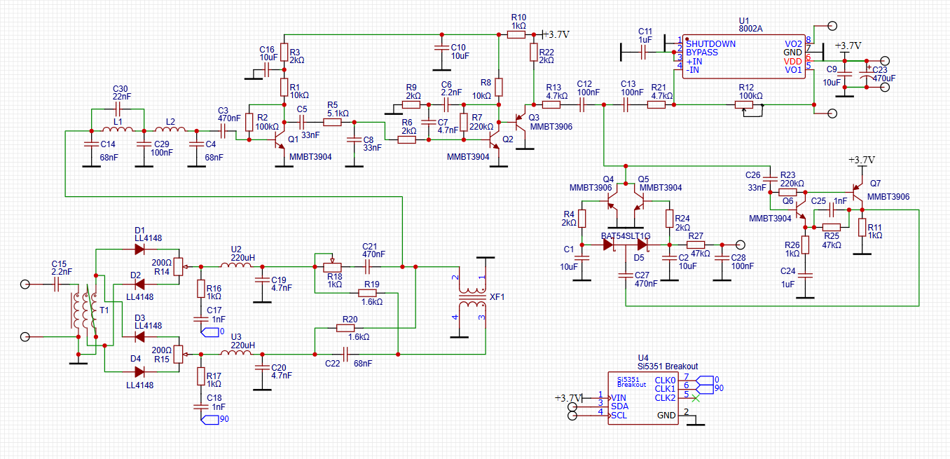Select resistor R19 1.6kΩ
The height and width of the screenshot is (459, 950).
371,293
